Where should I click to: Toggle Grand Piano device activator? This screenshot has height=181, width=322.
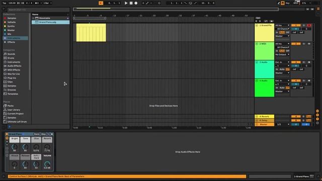[x=7, y=134]
